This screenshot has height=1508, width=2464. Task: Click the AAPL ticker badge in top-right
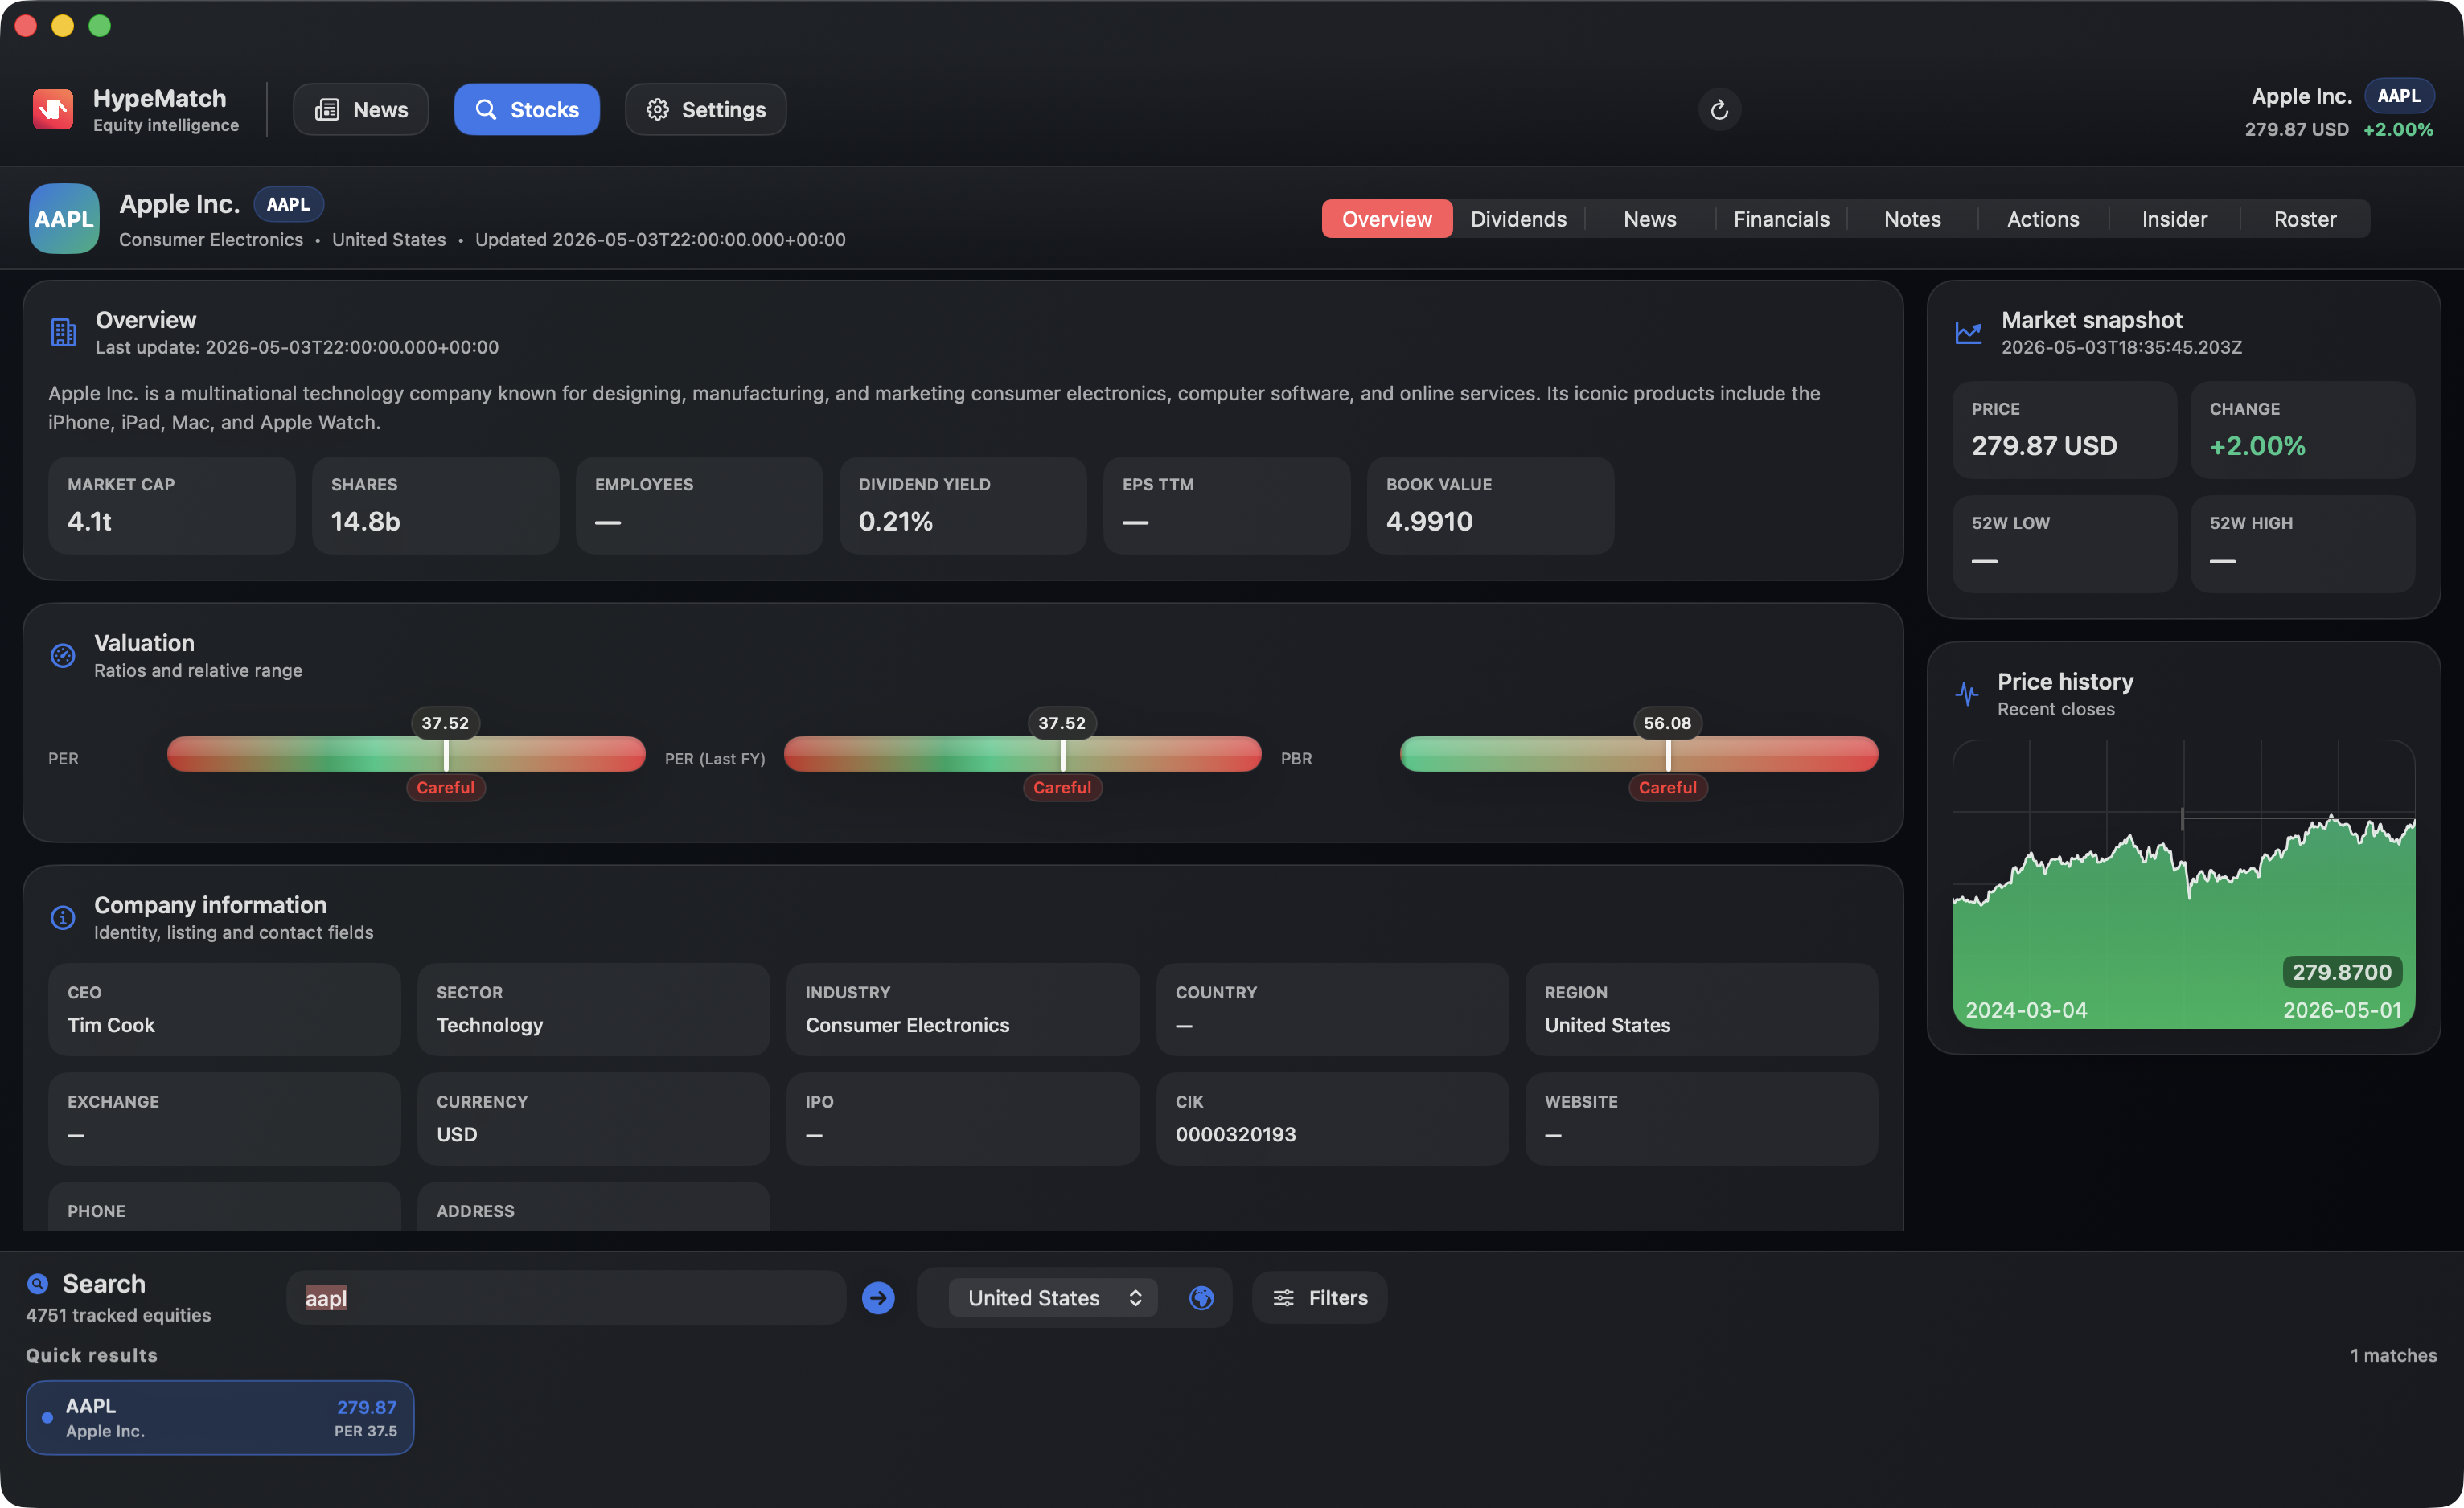click(x=2398, y=96)
